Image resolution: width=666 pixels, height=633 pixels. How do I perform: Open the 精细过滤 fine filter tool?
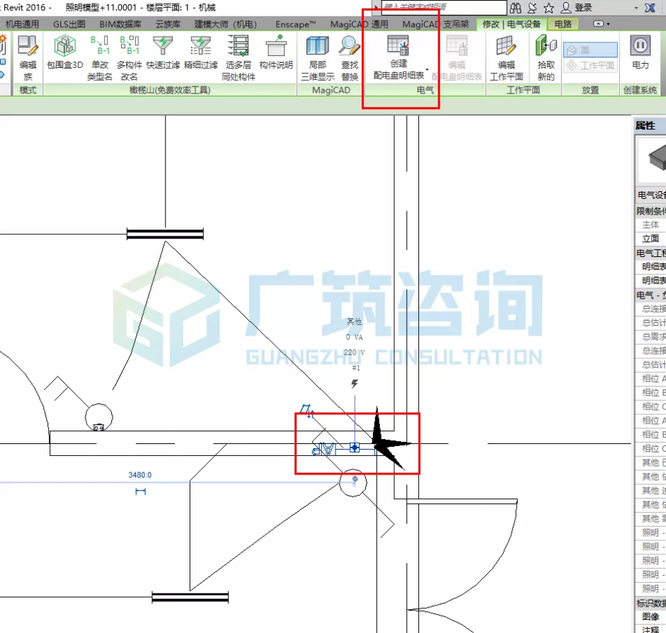pos(200,52)
